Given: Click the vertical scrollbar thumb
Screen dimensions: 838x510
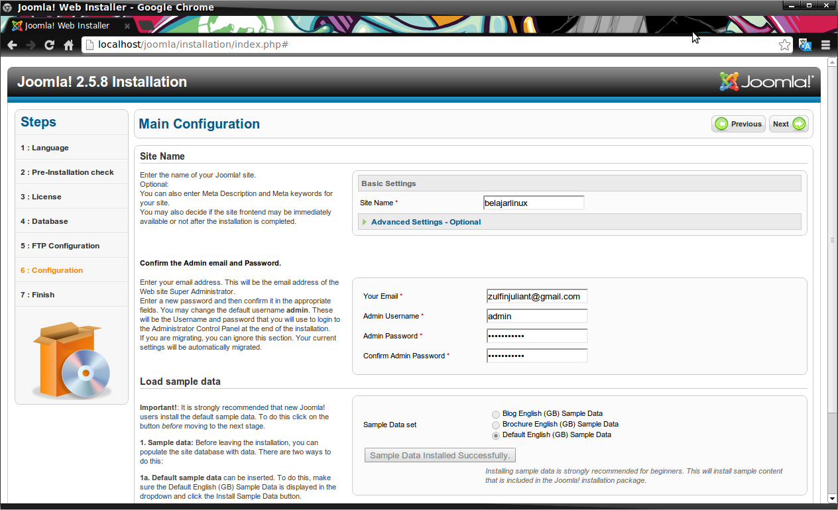Looking at the screenshot, I should 833,239.
